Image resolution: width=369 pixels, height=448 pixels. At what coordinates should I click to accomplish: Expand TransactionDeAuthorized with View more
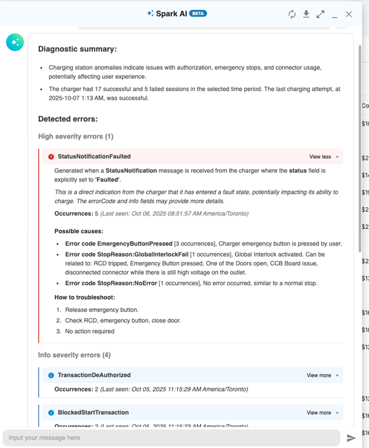tap(322, 375)
